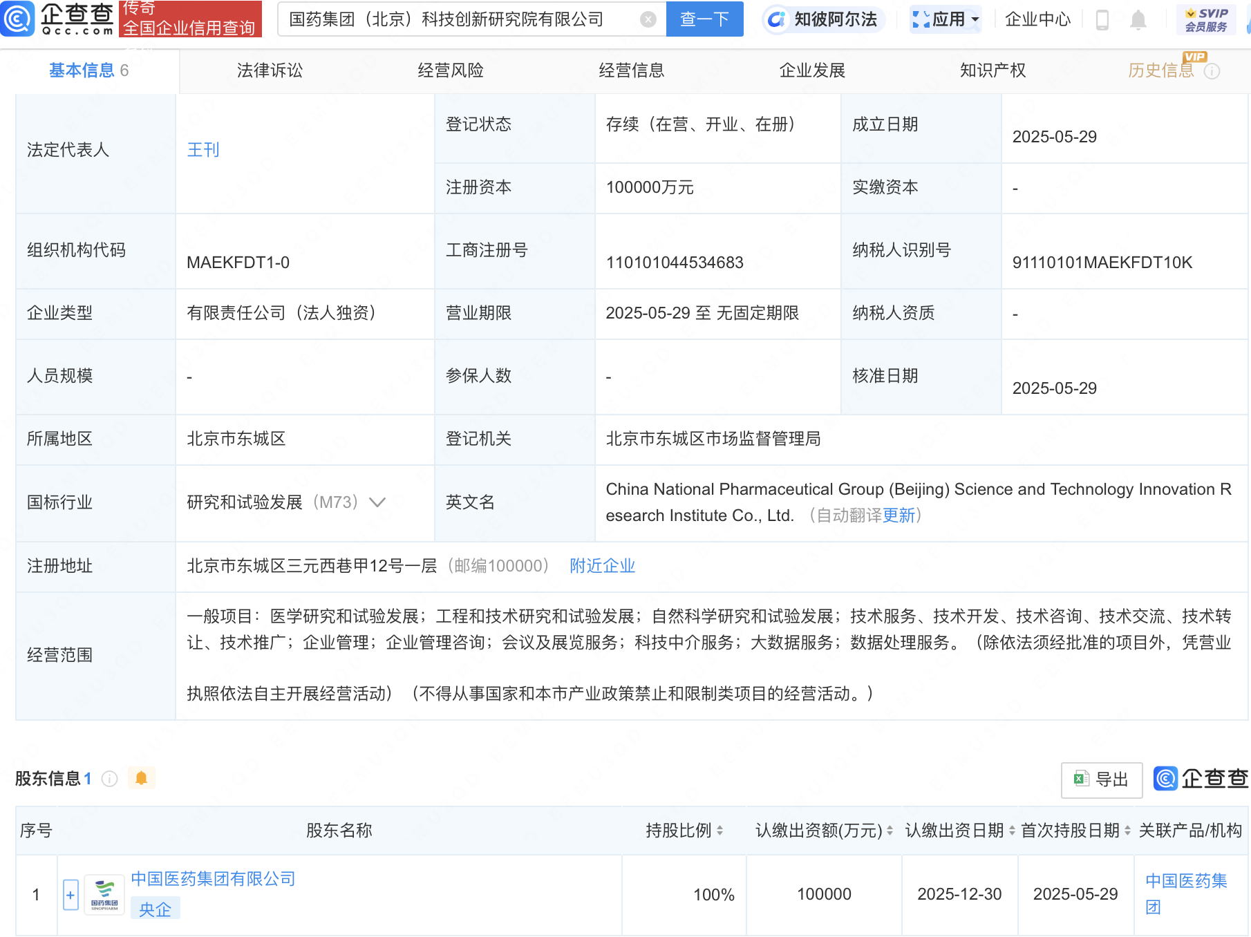Open 企业中心 enterprise center
This screenshot has height=937, width=1251.
(1037, 19)
